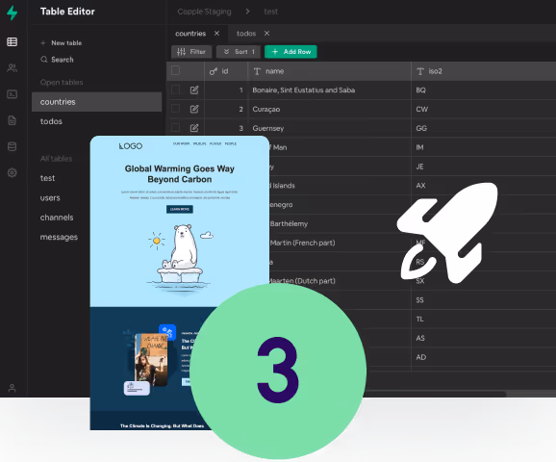Click Copple Staging breadcrumb
556x462 pixels.
(x=204, y=12)
